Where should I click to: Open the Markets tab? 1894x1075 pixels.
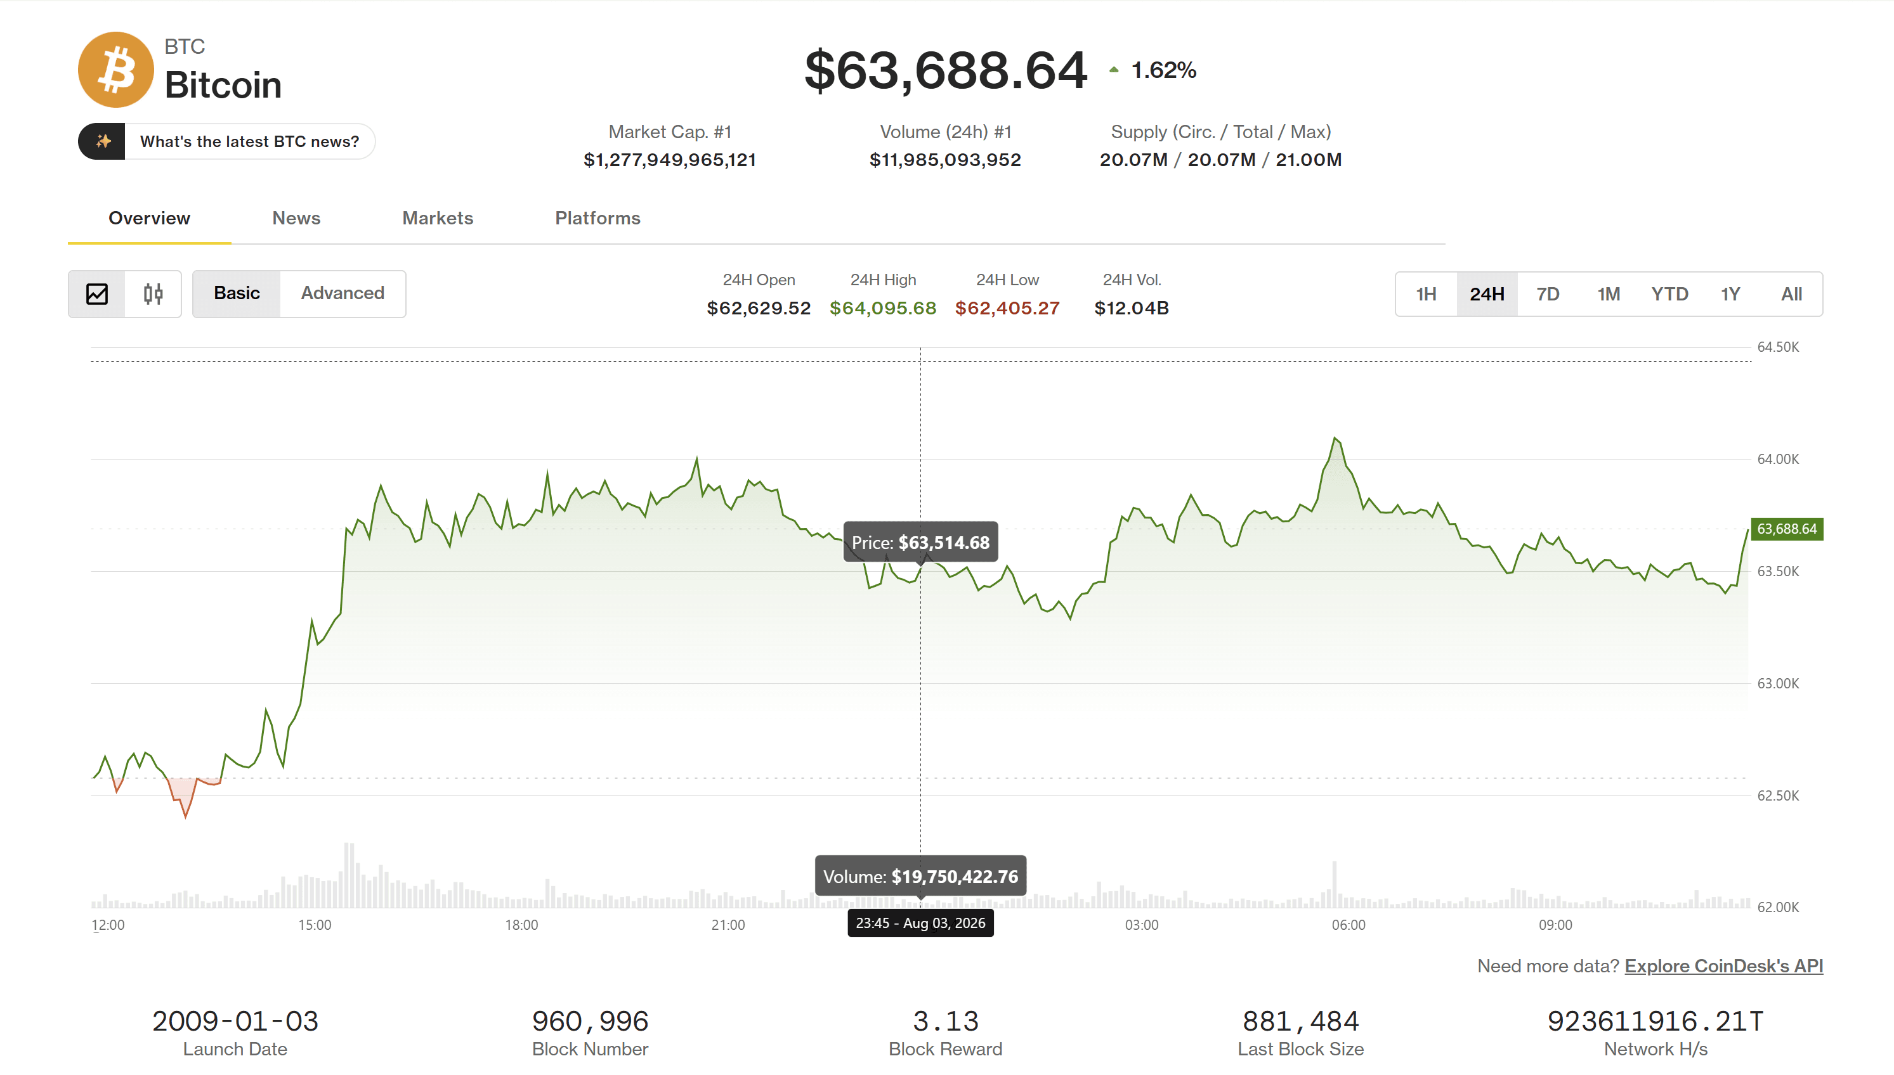[x=437, y=218]
